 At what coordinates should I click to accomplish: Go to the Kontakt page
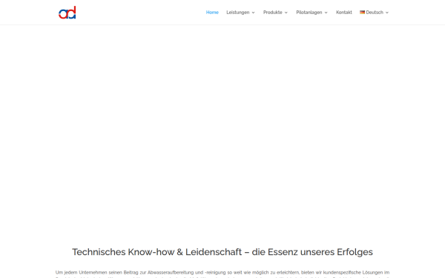click(x=344, y=13)
